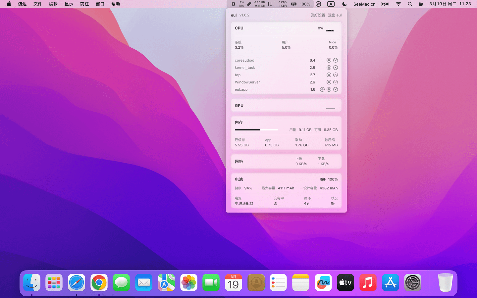Kill the top process
The width and height of the screenshot is (477, 298).
point(336,75)
